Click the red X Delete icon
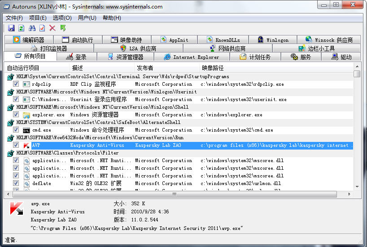This screenshot has width=367, height=247. [x=52, y=28]
